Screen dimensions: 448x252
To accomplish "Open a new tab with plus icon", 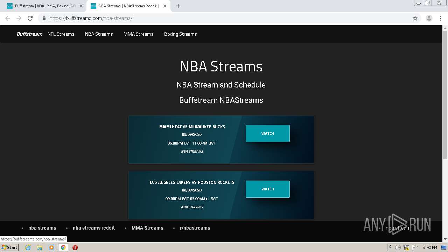I will [178, 6].
